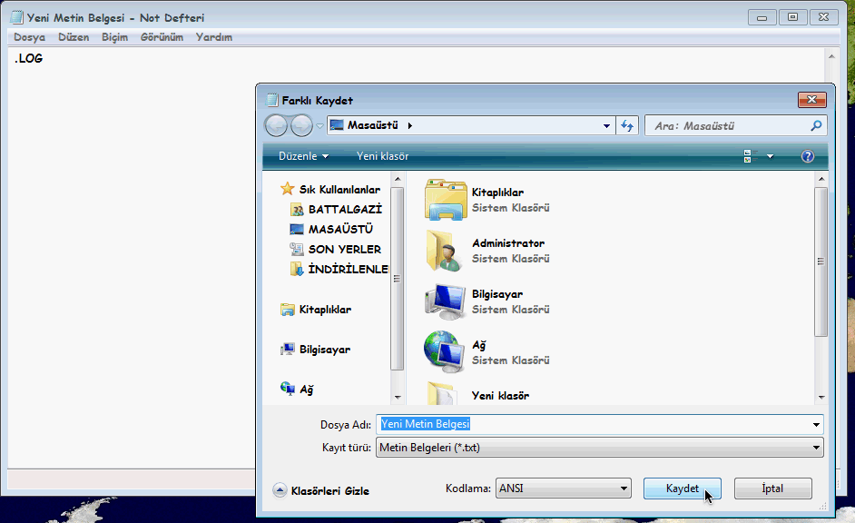Open the Biçim menu in Not Defteri
Screen dimensions: 855x523
click(x=114, y=37)
